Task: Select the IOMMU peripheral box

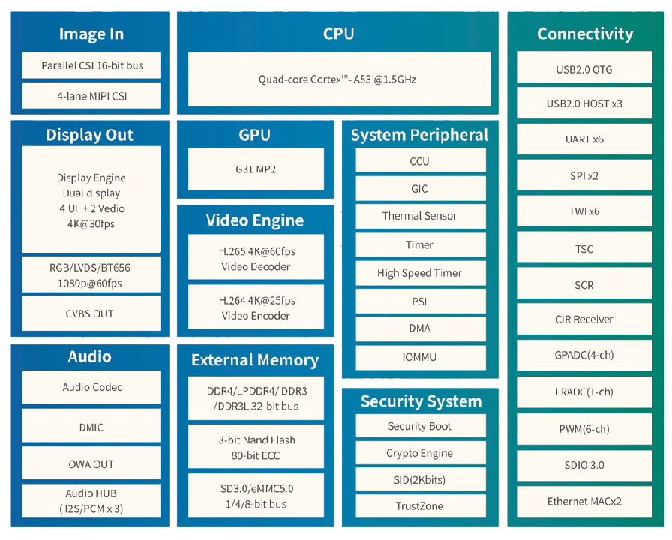Action: 420,357
